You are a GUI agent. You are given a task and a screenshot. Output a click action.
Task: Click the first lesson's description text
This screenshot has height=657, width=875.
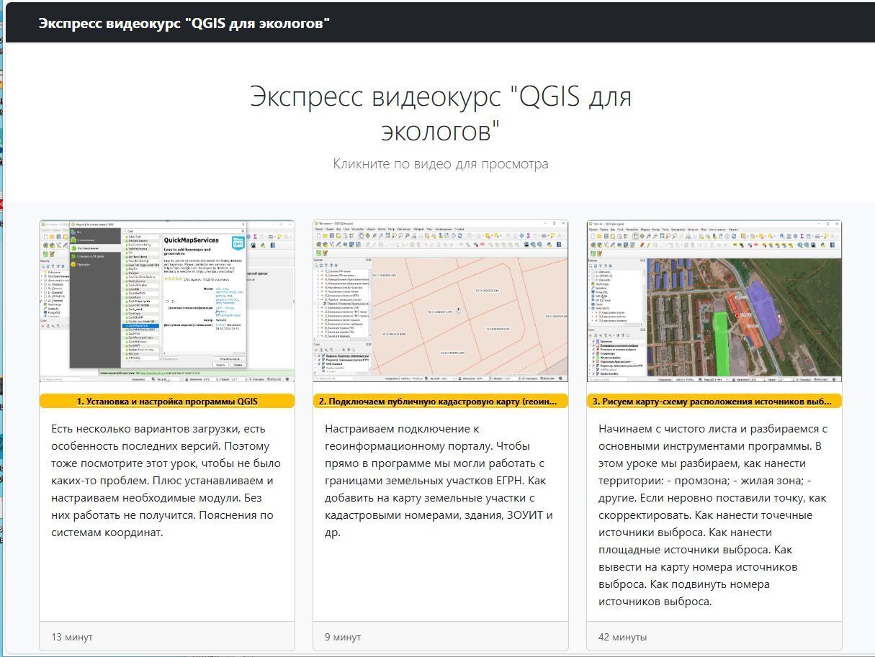coord(166,481)
